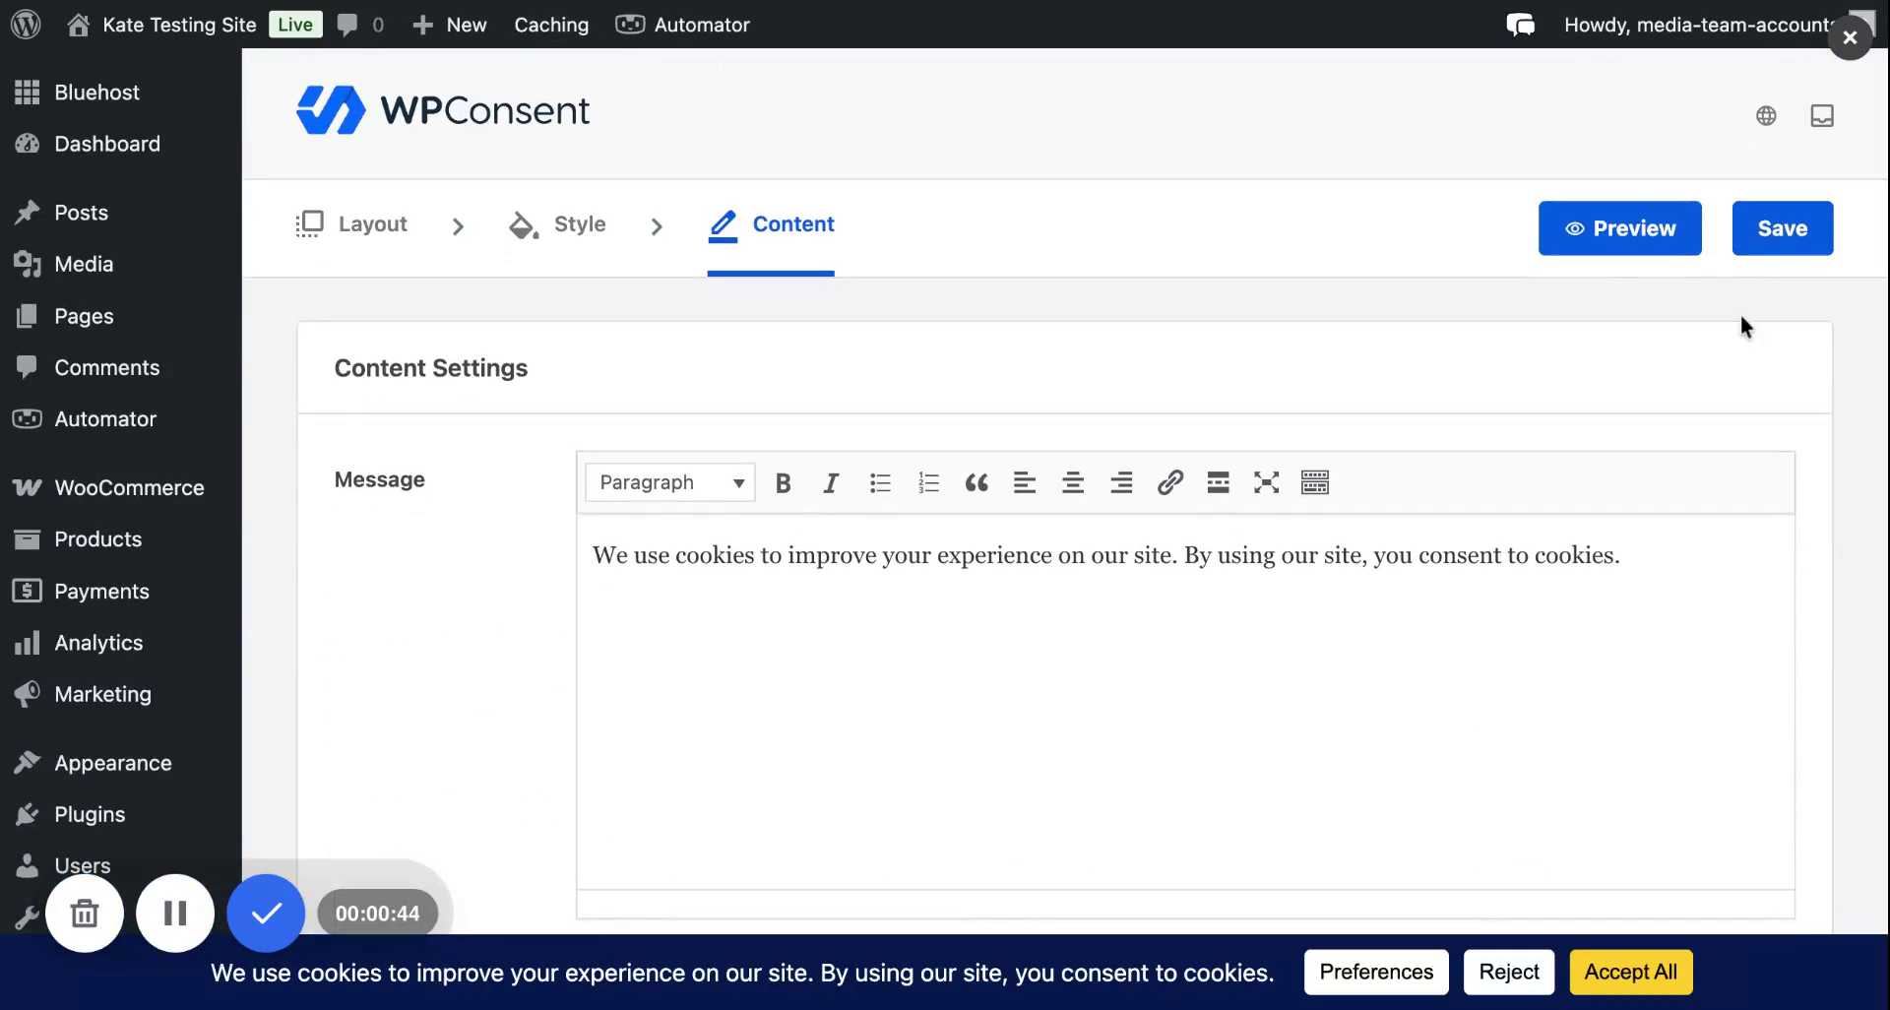
Task: Open the Paragraph style dropdown
Action: (x=668, y=482)
